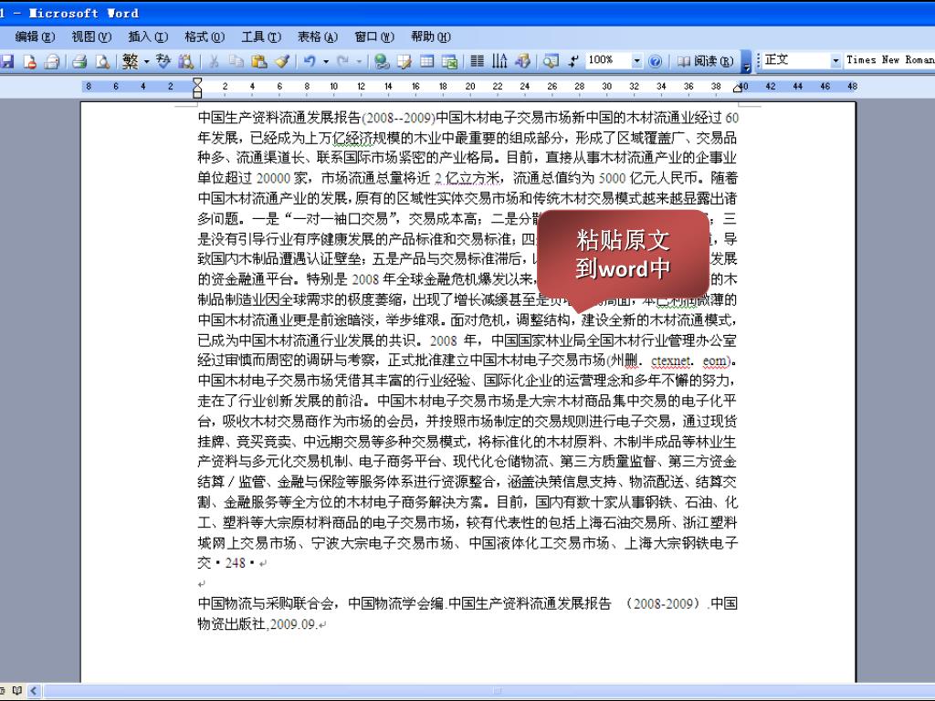Expand the Undo history dropdown arrow

point(326,61)
